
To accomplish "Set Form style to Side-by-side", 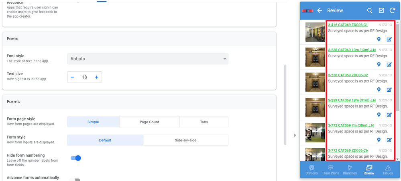I will [x=186, y=140].
